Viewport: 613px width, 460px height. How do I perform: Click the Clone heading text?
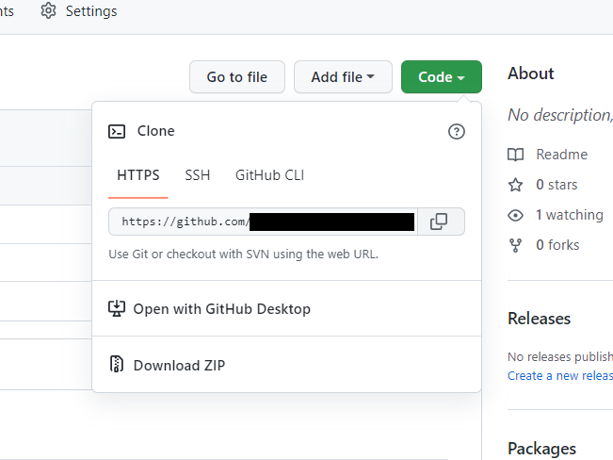(155, 131)
